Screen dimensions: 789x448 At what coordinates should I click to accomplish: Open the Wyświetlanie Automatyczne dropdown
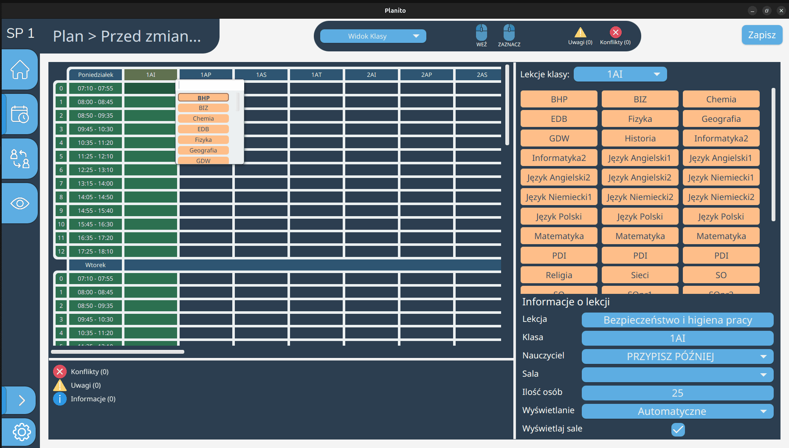tap(677, 411)
